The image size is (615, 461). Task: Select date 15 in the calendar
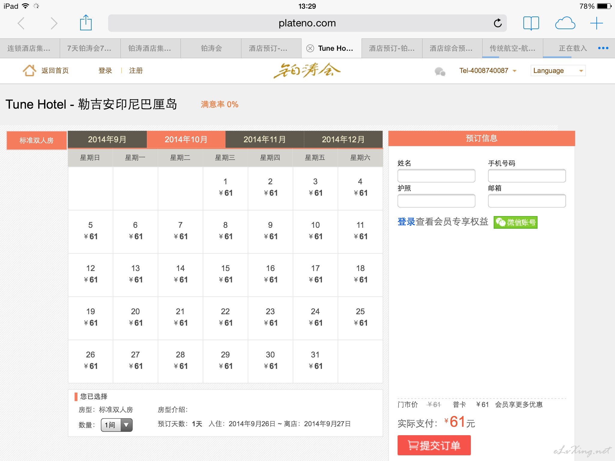[x=226, y=274]
